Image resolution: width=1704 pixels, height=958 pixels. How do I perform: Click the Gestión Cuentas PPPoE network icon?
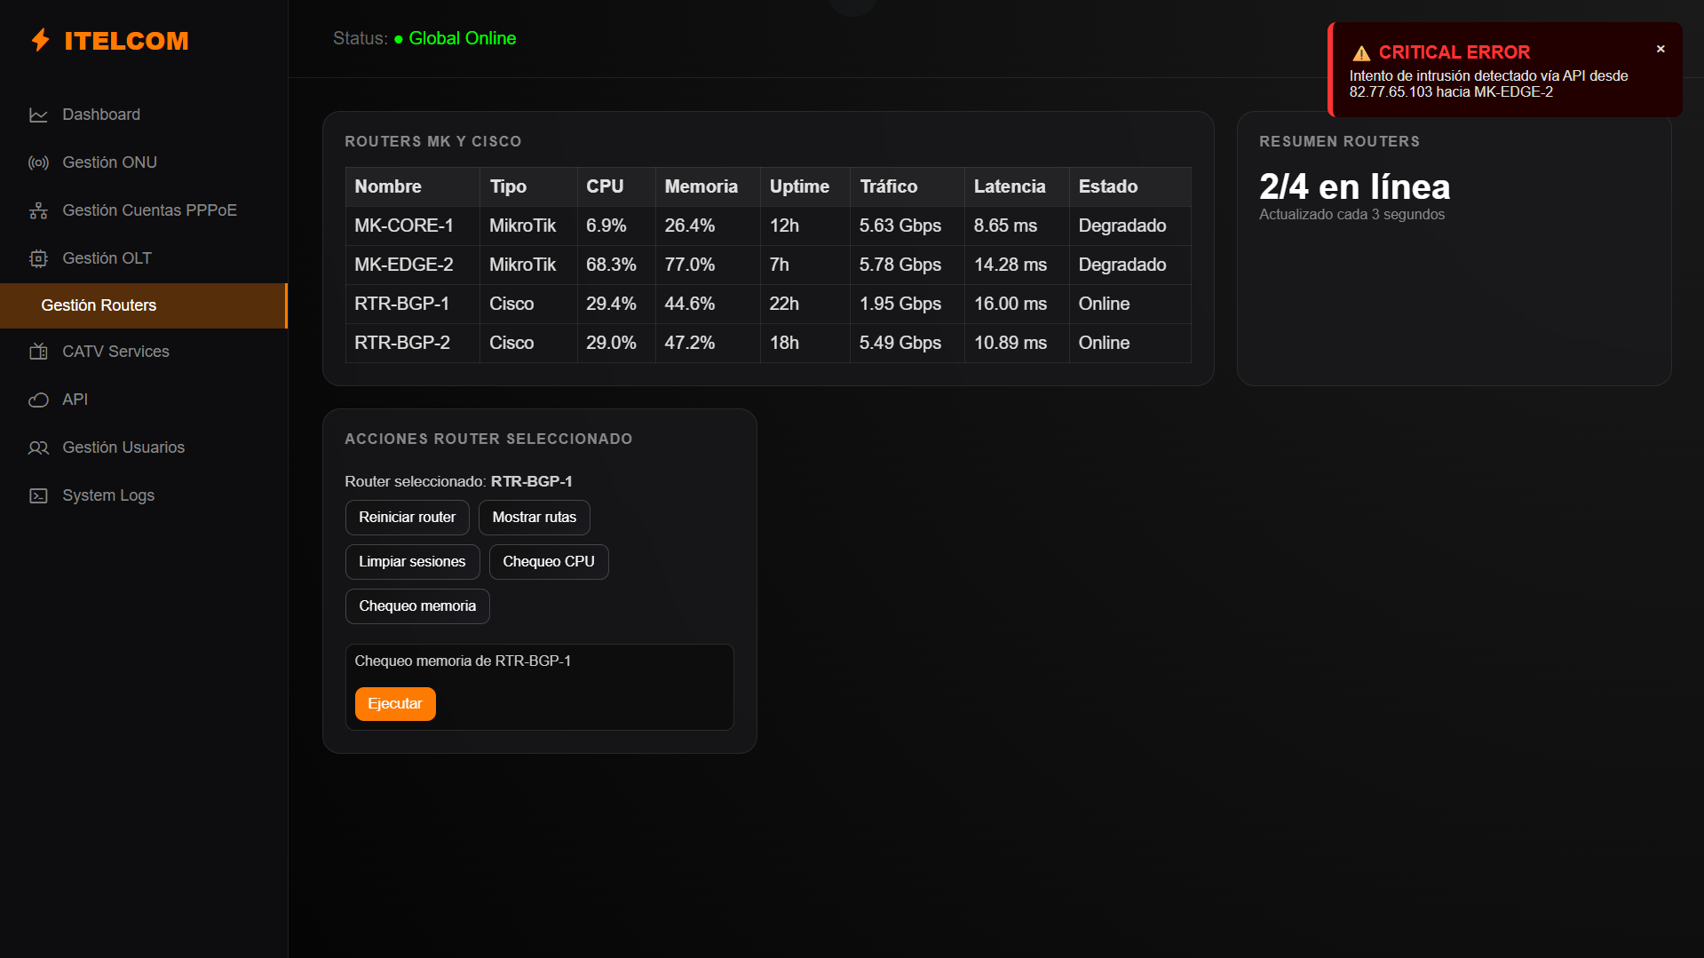coord(38,210)
